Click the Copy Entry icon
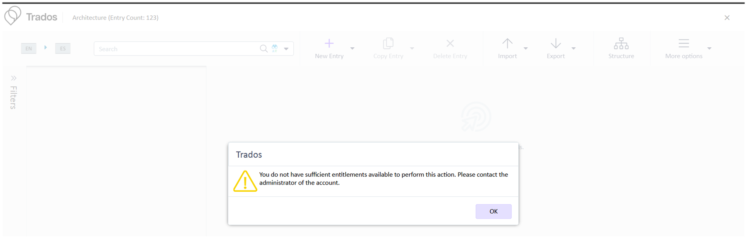This screenshot has height=239, width=747. 388,43
